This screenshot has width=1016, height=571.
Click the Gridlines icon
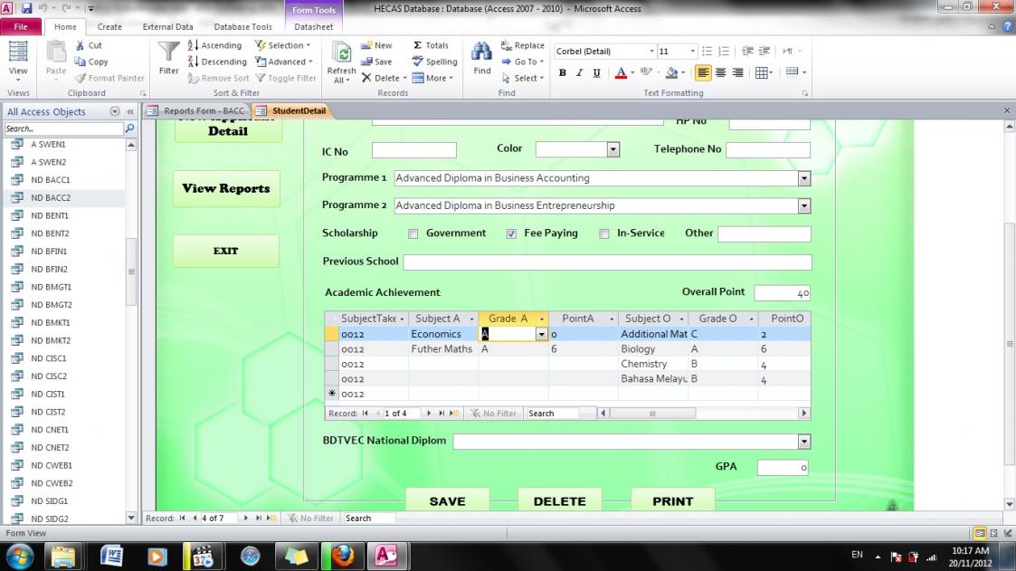coord(762,72)
